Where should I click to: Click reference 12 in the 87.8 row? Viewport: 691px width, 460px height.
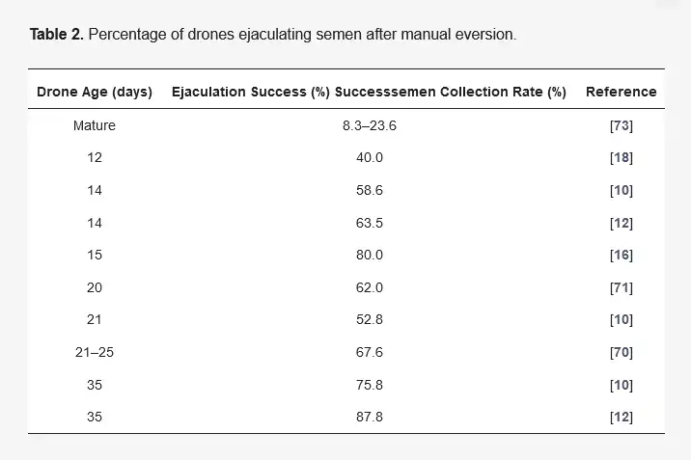coord(621,417)
